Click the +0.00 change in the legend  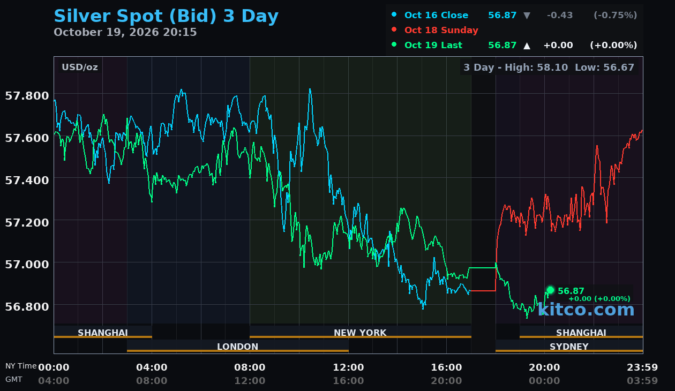(558, 45)
